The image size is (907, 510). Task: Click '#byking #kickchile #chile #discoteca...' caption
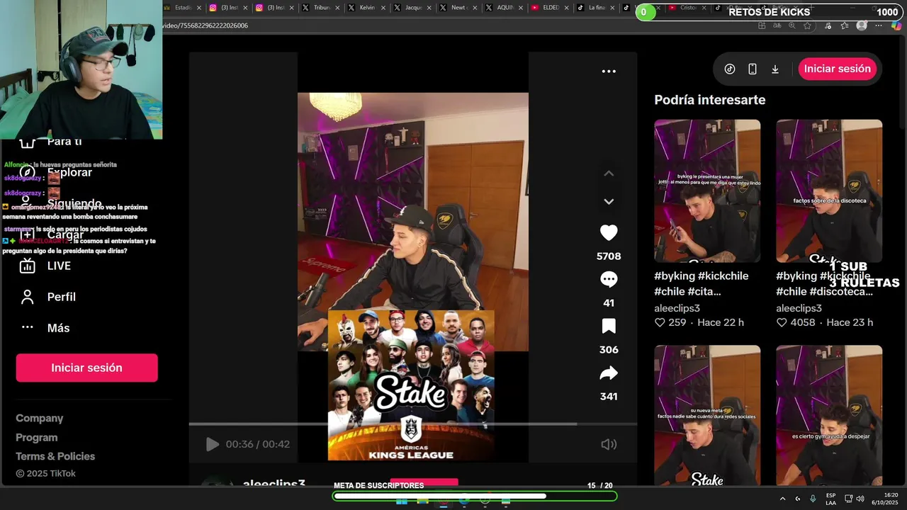click(x=825, y=283)
